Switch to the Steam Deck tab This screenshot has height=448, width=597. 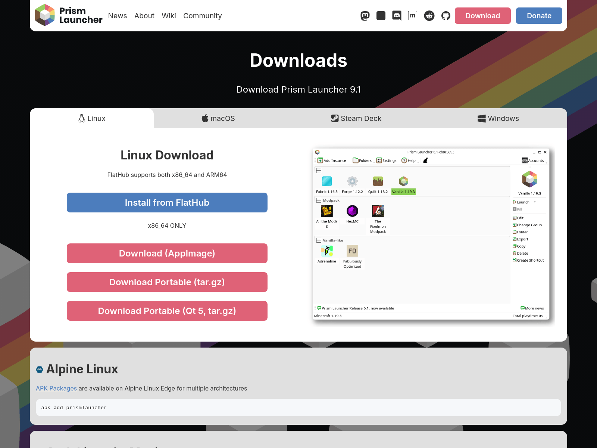click(x=356, y=118)
